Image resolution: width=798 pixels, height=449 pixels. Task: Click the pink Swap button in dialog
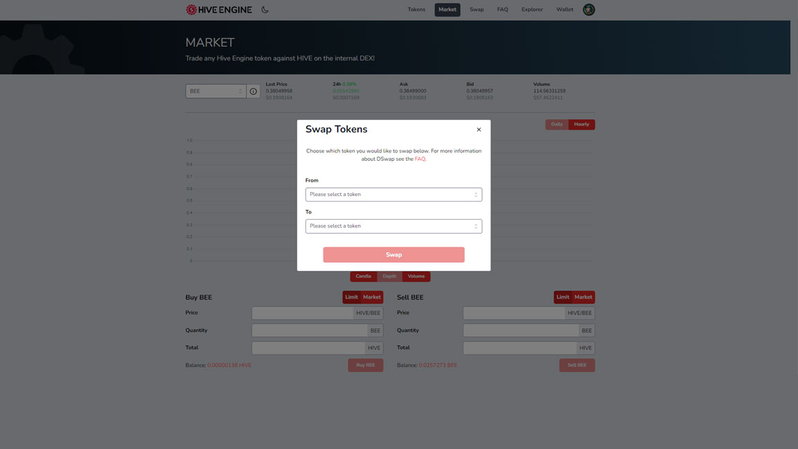pos(394,254)
